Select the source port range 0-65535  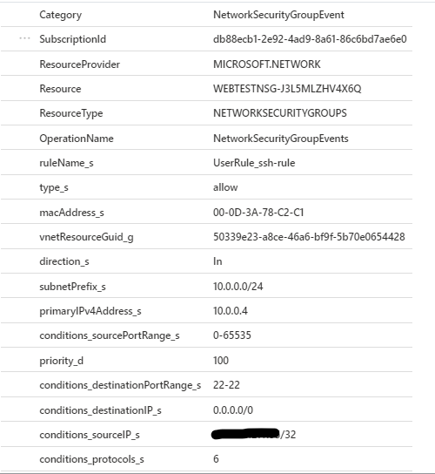click(231, 335)
